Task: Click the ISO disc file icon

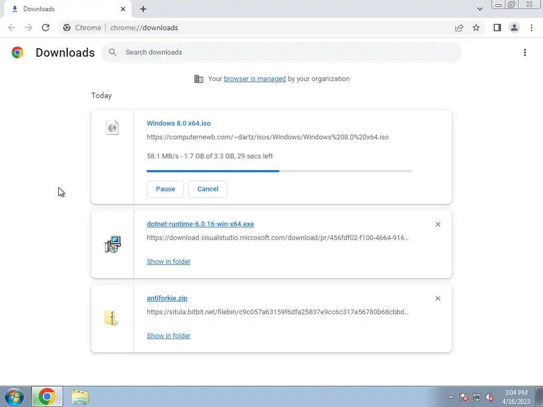Action: click(x=112, y=128)
